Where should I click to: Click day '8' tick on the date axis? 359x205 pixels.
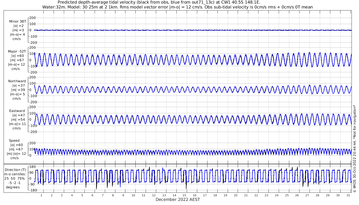pos(113,195)
